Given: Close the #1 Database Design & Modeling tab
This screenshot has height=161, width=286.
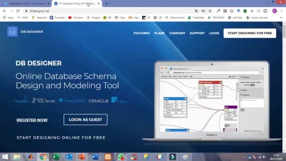Looking at the screenshot, I should (x=98, y=4).
